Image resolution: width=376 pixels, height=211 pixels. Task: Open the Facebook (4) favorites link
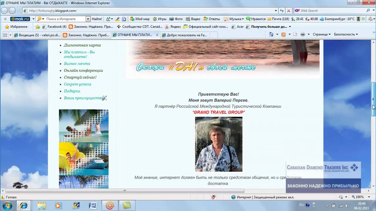(x=54, y=27)
